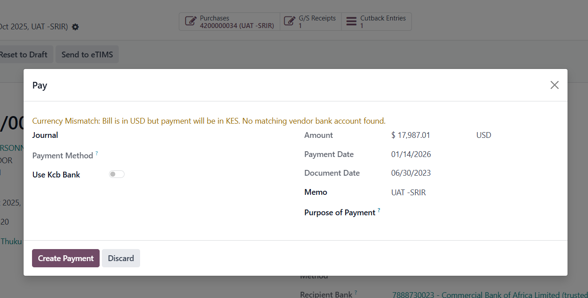Click the Send to eTIMS button
This screenshot has width=588, height=298.
point(87,55)
